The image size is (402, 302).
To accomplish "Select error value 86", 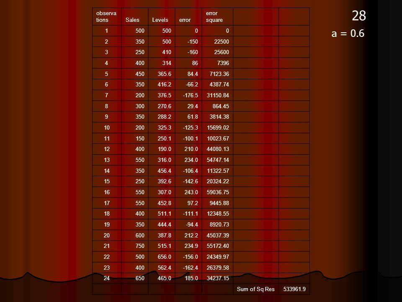I will pos(195,63).
